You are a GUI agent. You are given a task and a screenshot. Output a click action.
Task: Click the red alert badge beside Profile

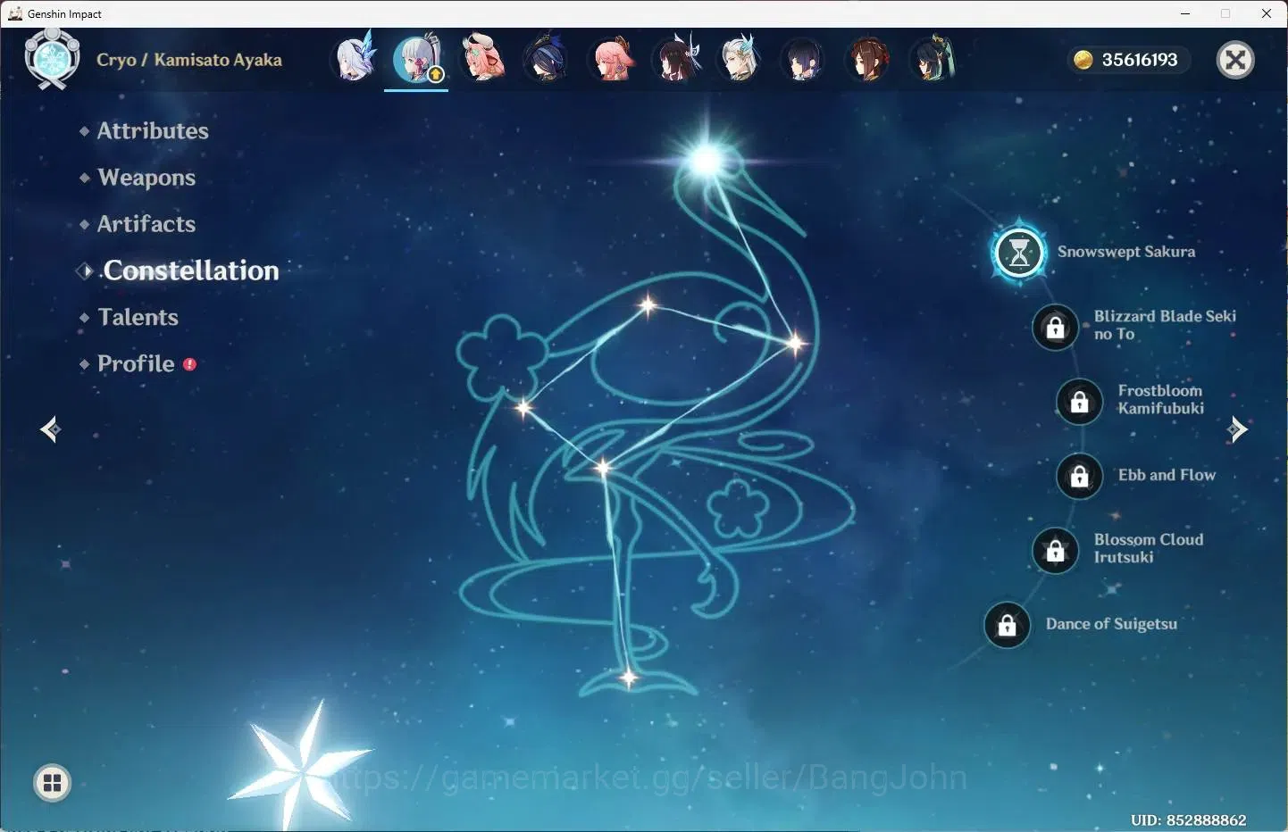point(189,364)
